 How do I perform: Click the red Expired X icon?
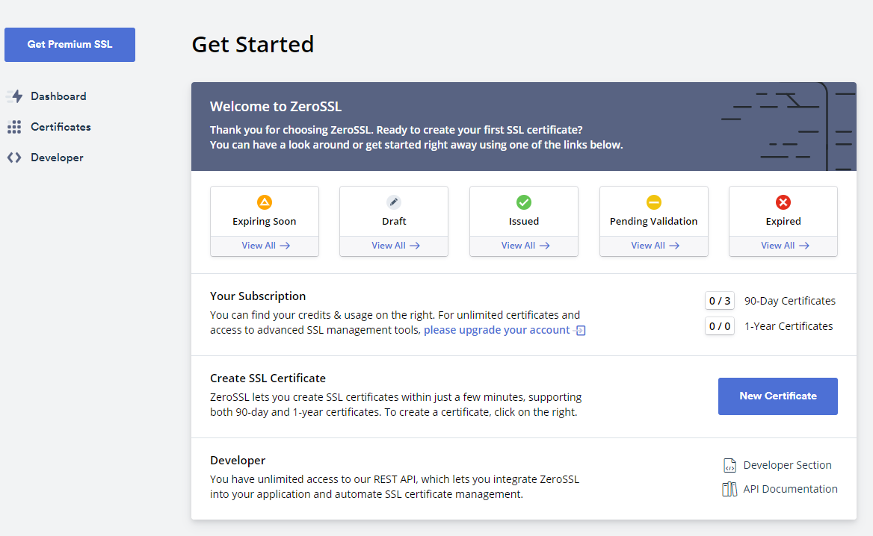[783, 202]
